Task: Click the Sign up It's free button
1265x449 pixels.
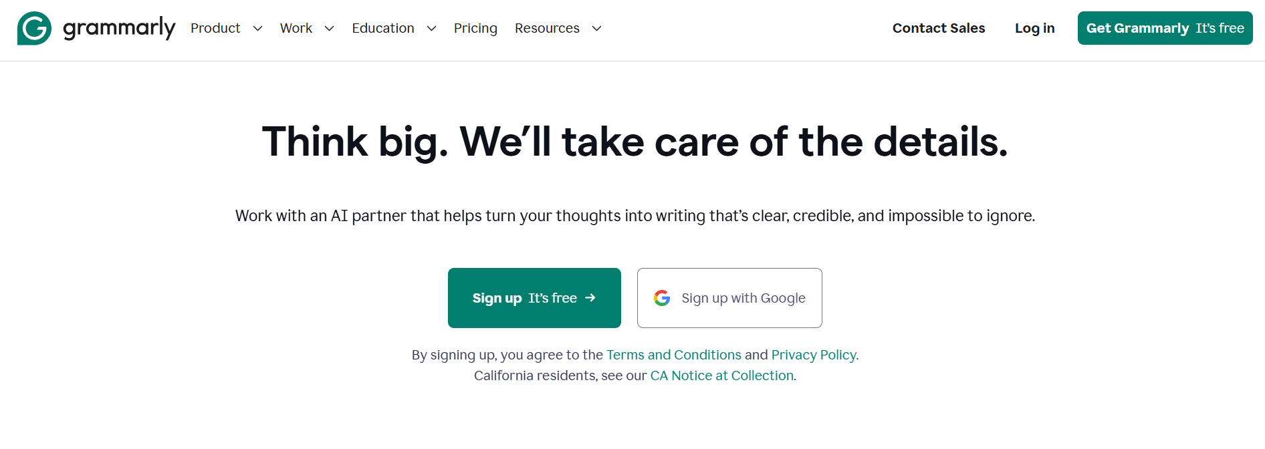Action: 534,298
